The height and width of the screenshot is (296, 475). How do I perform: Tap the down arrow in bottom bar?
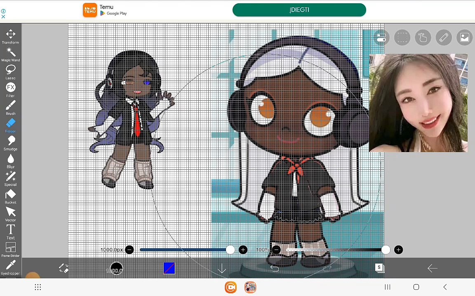(222, 268)
